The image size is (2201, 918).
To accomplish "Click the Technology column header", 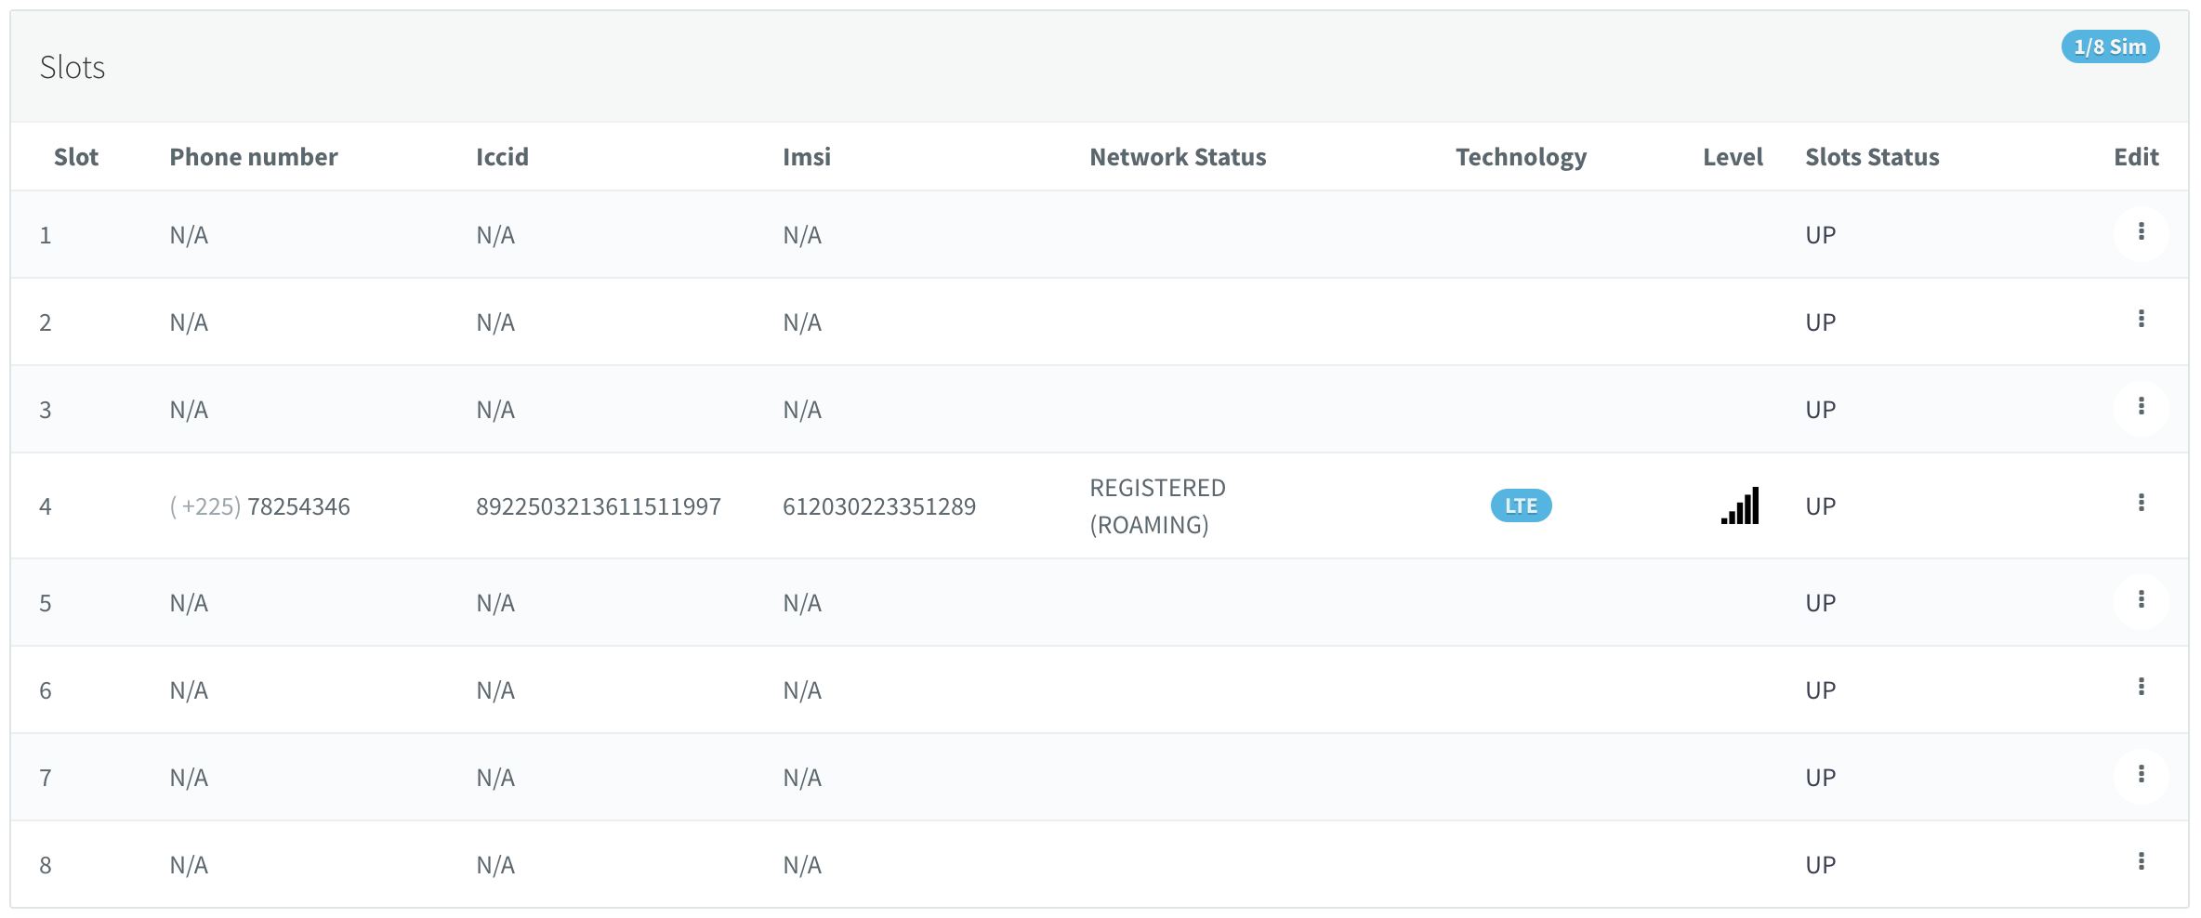I will pyautogui.click(x=1521, y=157).
